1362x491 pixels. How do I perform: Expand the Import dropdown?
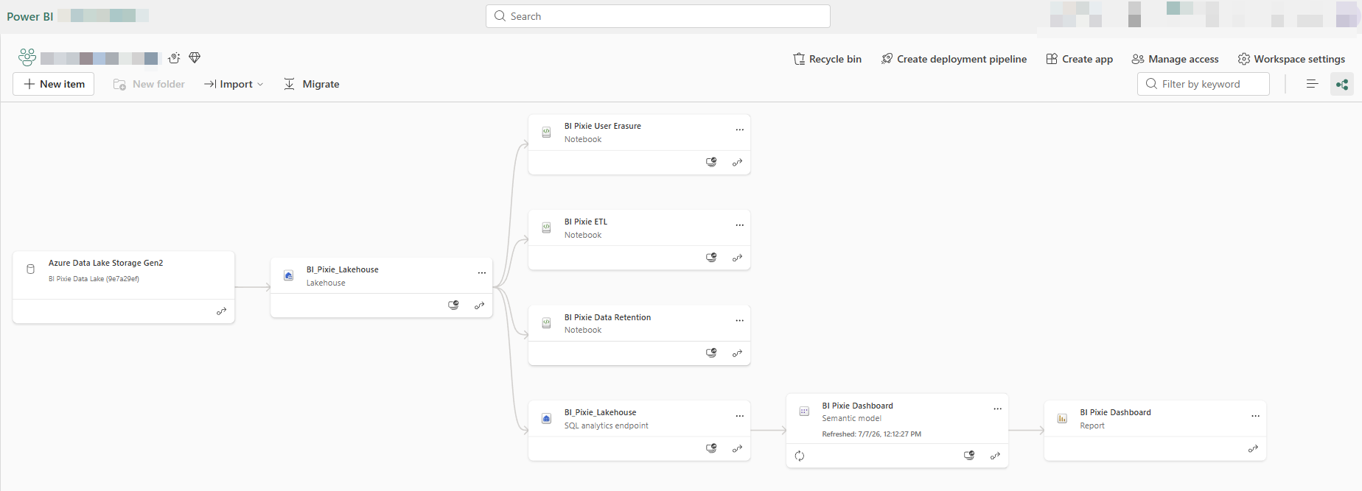[234, 84]
